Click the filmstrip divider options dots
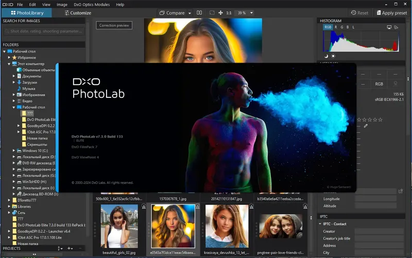Screen dimensions: 412x258 coord(311,218)
